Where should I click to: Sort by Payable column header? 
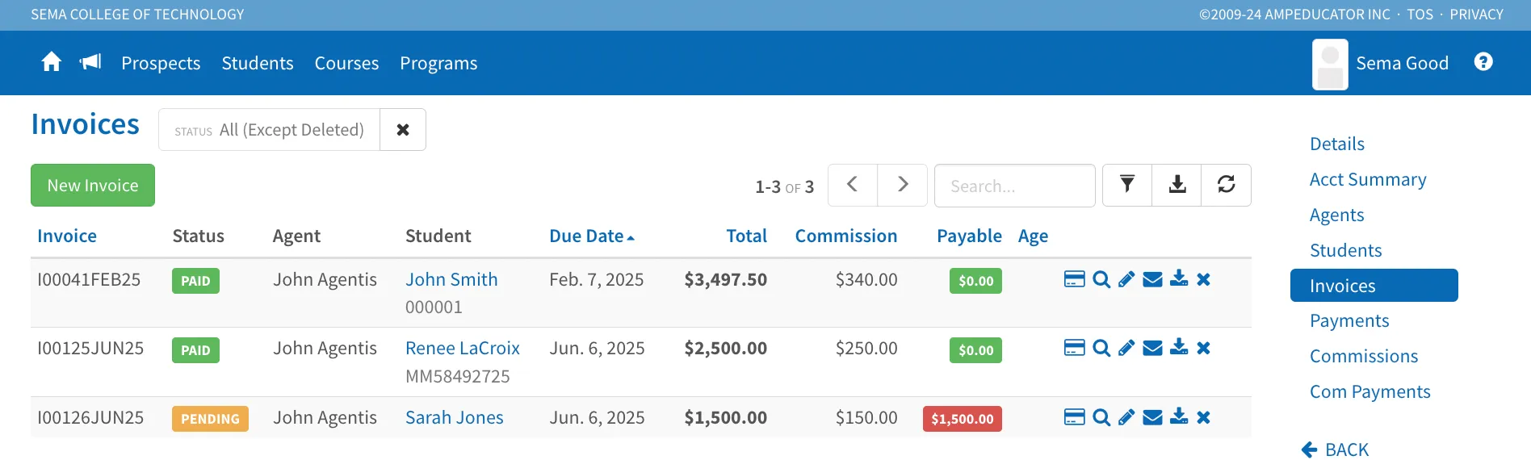969,236
